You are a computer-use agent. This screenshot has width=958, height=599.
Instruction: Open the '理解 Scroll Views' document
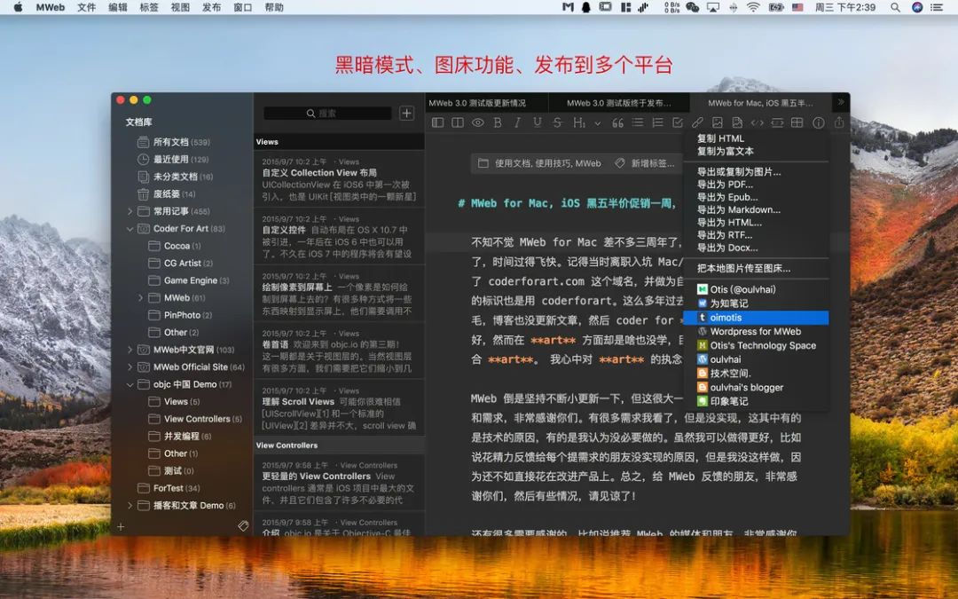coord(339,407)
